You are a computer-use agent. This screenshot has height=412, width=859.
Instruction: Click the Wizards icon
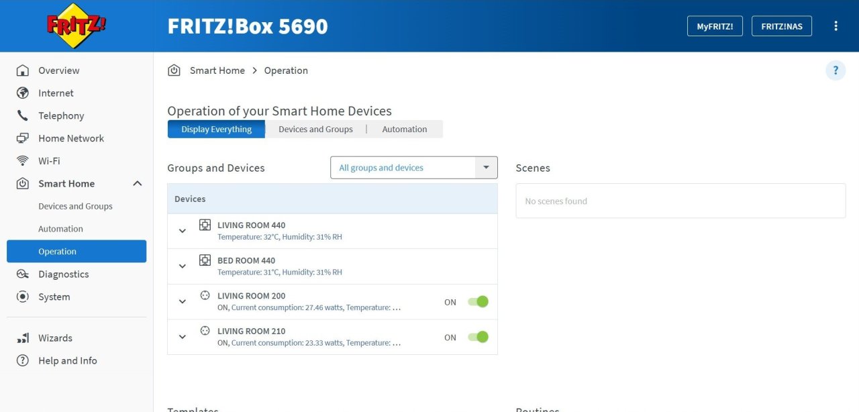23,338
